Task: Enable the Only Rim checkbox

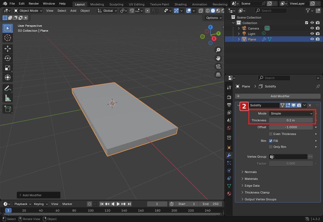Action: pos(271,147)
